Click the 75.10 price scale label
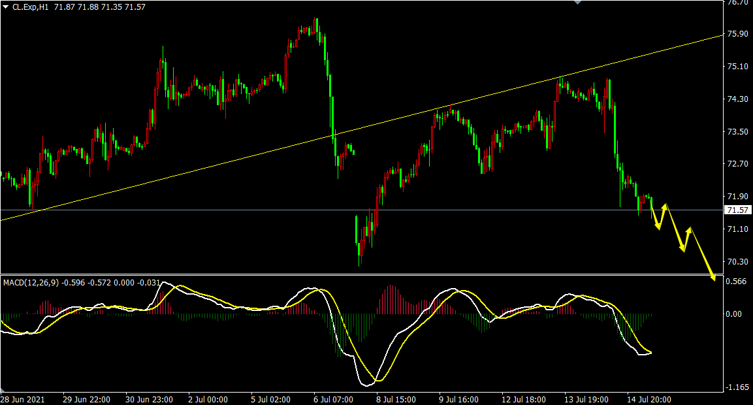 click(737, 66)
